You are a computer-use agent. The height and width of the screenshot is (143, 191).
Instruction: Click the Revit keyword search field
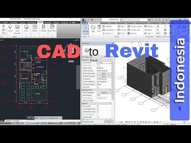(x=134, y=20)
